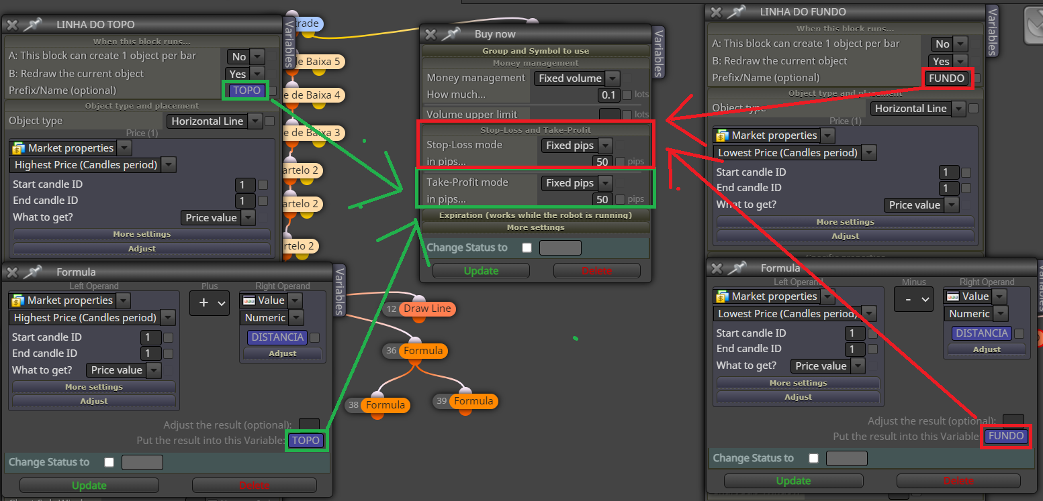Toggle the checkbox beside the How much lots field

click(x=627, y=95)
